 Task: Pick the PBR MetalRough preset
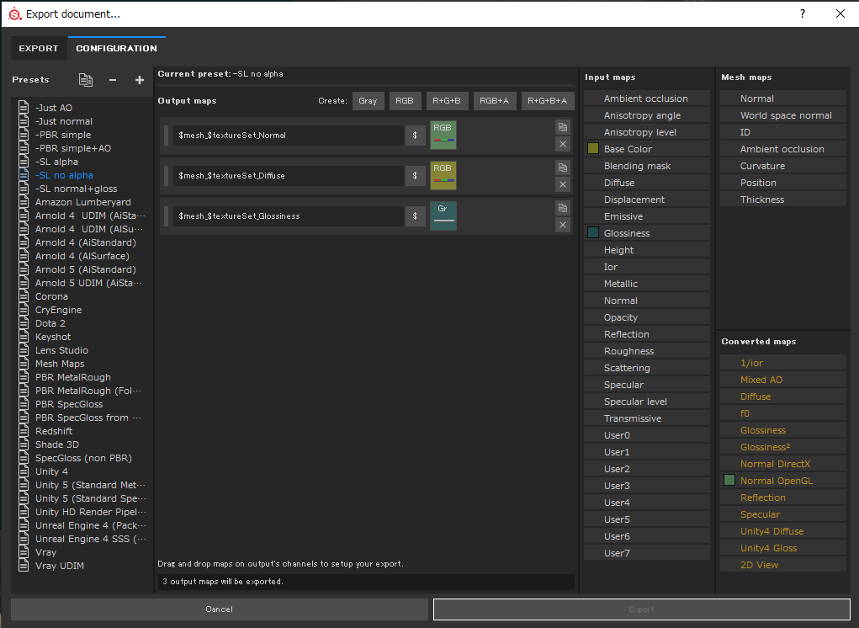point(73,377)
